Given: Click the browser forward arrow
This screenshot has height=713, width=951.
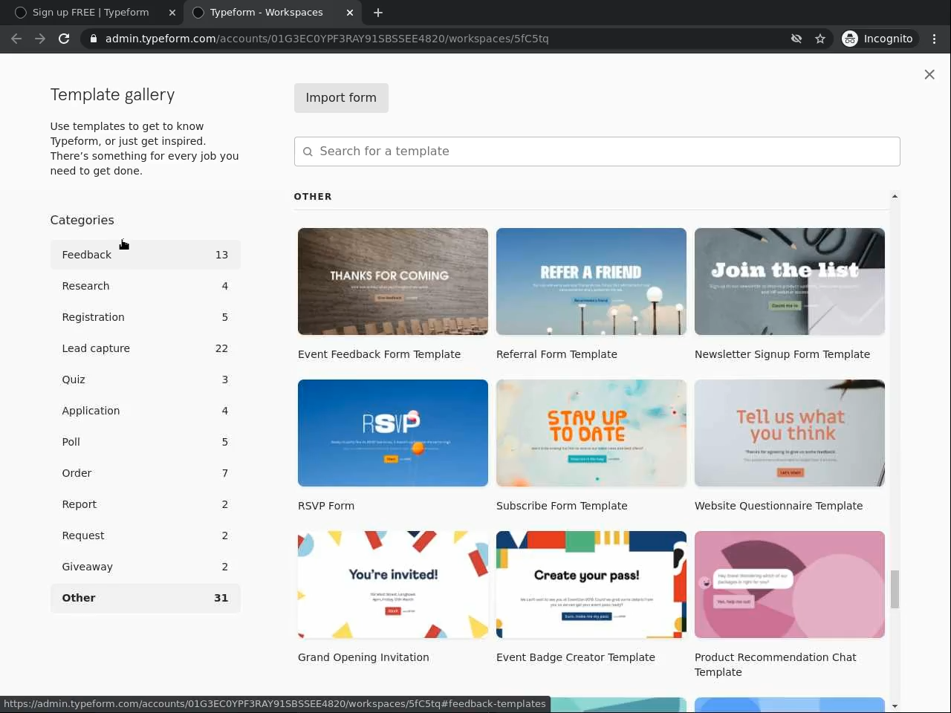Looking at the screenshot, I should (40, 39).
